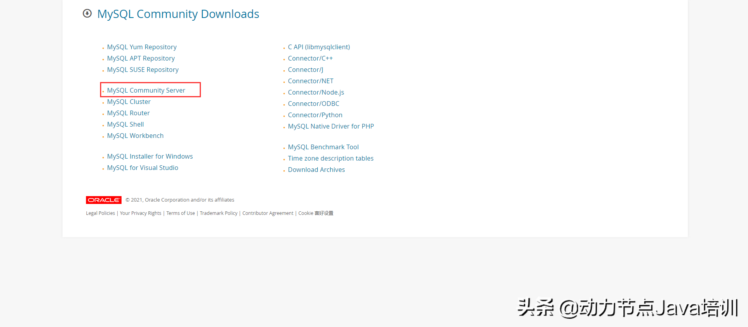
Task: Go to Connector/J downloads
Action: (306, 70)
